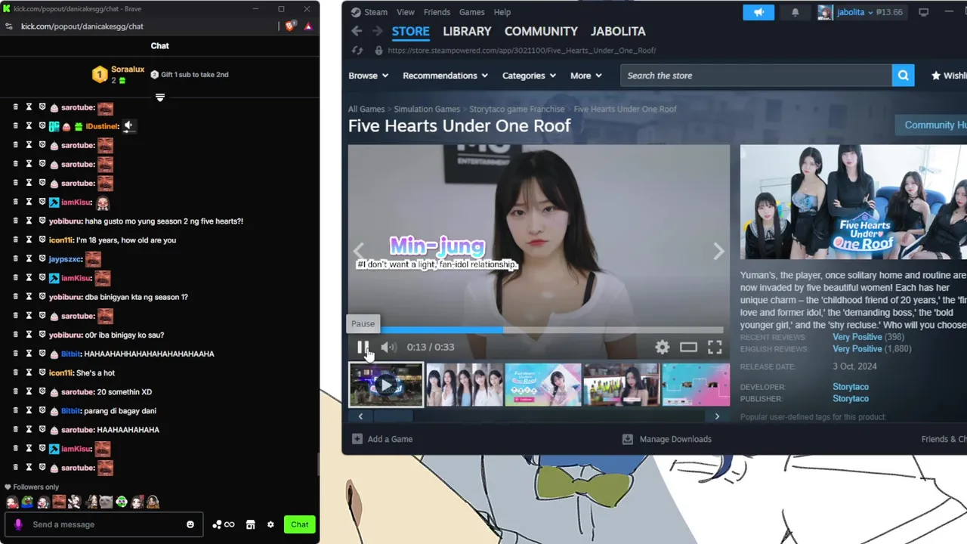
Task: Open the Help menu in Steam
Action: pyautogui.click(x=502, y=12)
